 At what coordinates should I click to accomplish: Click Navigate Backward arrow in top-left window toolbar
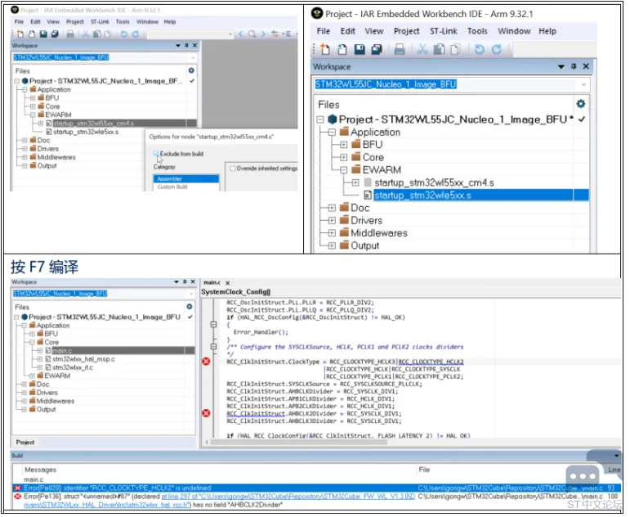[241, 34]
